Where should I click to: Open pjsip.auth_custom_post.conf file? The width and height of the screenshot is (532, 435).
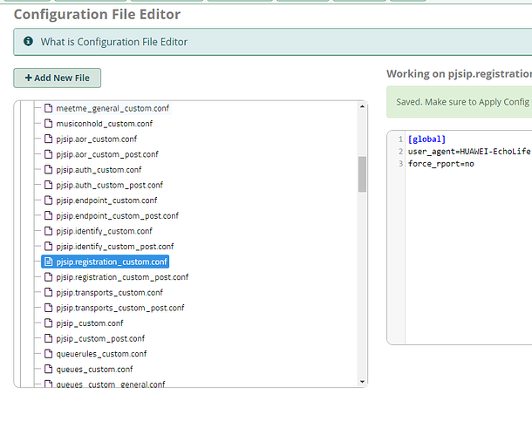[110, 186]
